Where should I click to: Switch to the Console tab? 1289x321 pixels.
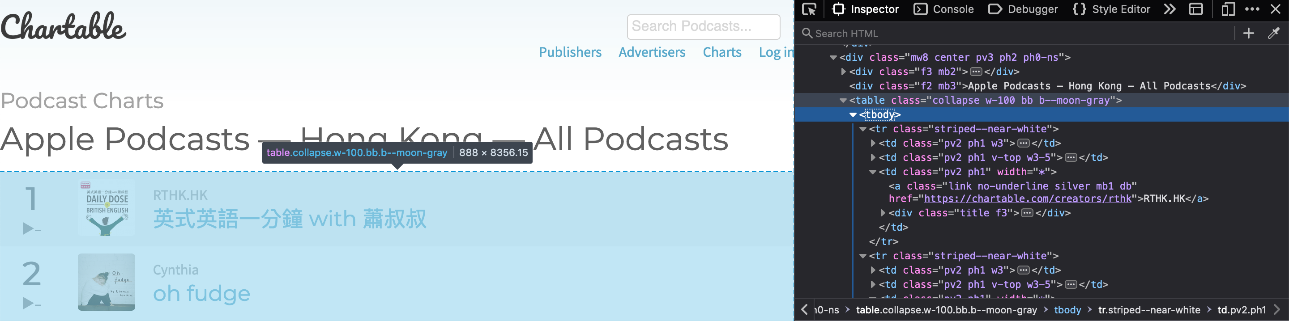(944, 9)
